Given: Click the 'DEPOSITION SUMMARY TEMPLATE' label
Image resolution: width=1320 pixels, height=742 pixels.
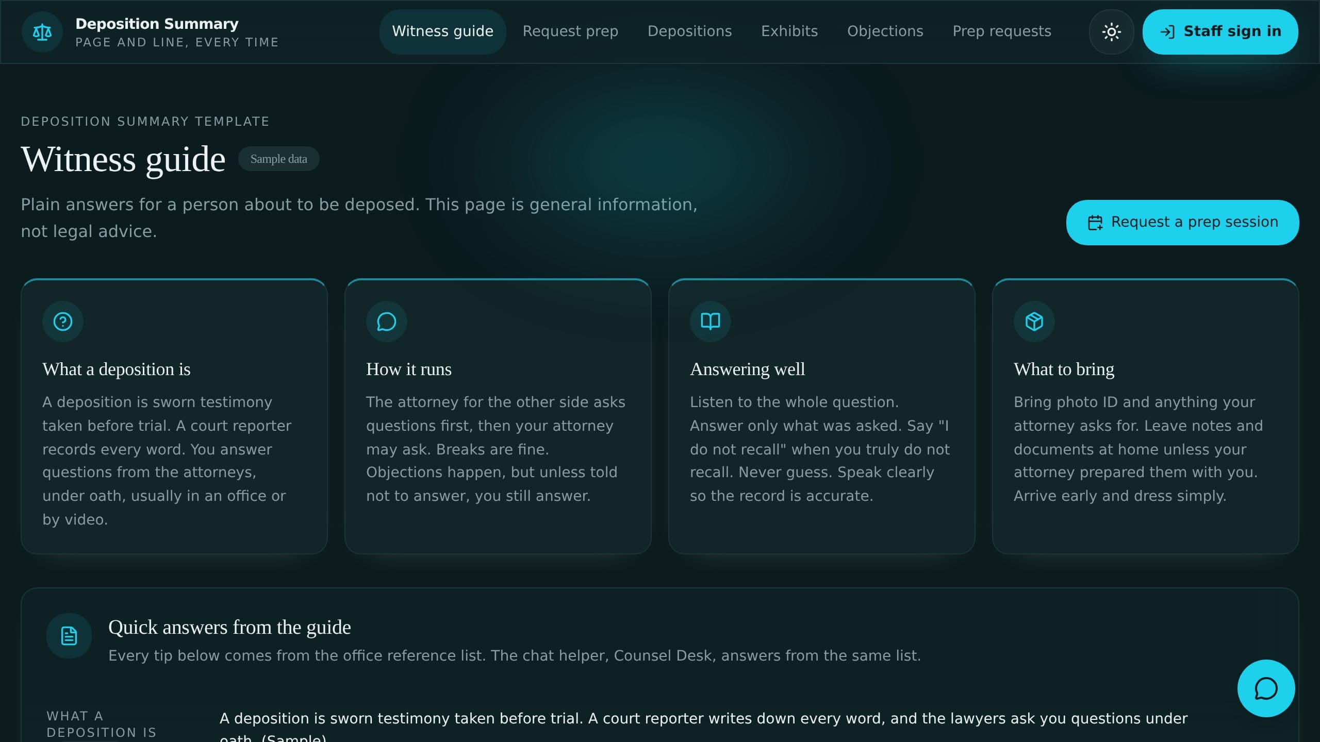Looking at the screenshot, I should pyautogui.click(x=145, y=122).
